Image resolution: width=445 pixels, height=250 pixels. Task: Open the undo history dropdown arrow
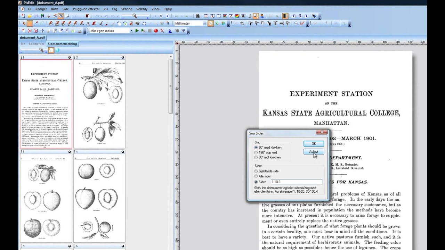click(x=101, y=16)
